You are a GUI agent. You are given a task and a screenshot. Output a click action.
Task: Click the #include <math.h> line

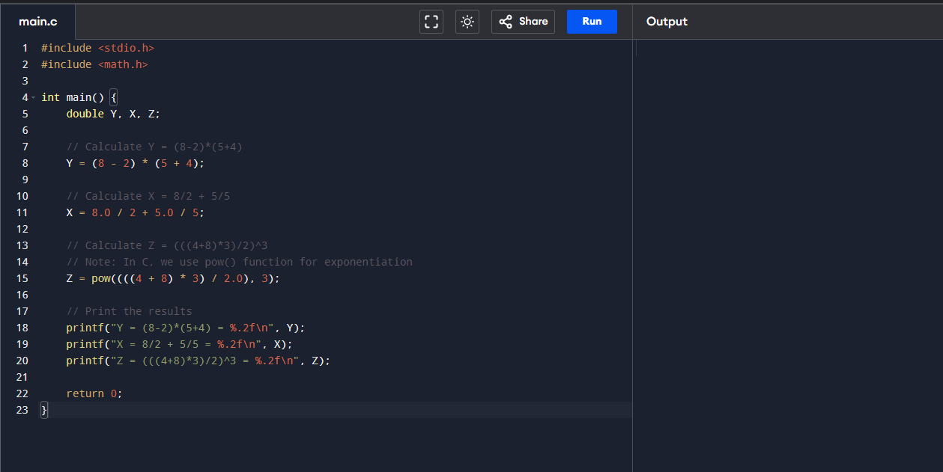pyautogui.click(x=94, y=64)
